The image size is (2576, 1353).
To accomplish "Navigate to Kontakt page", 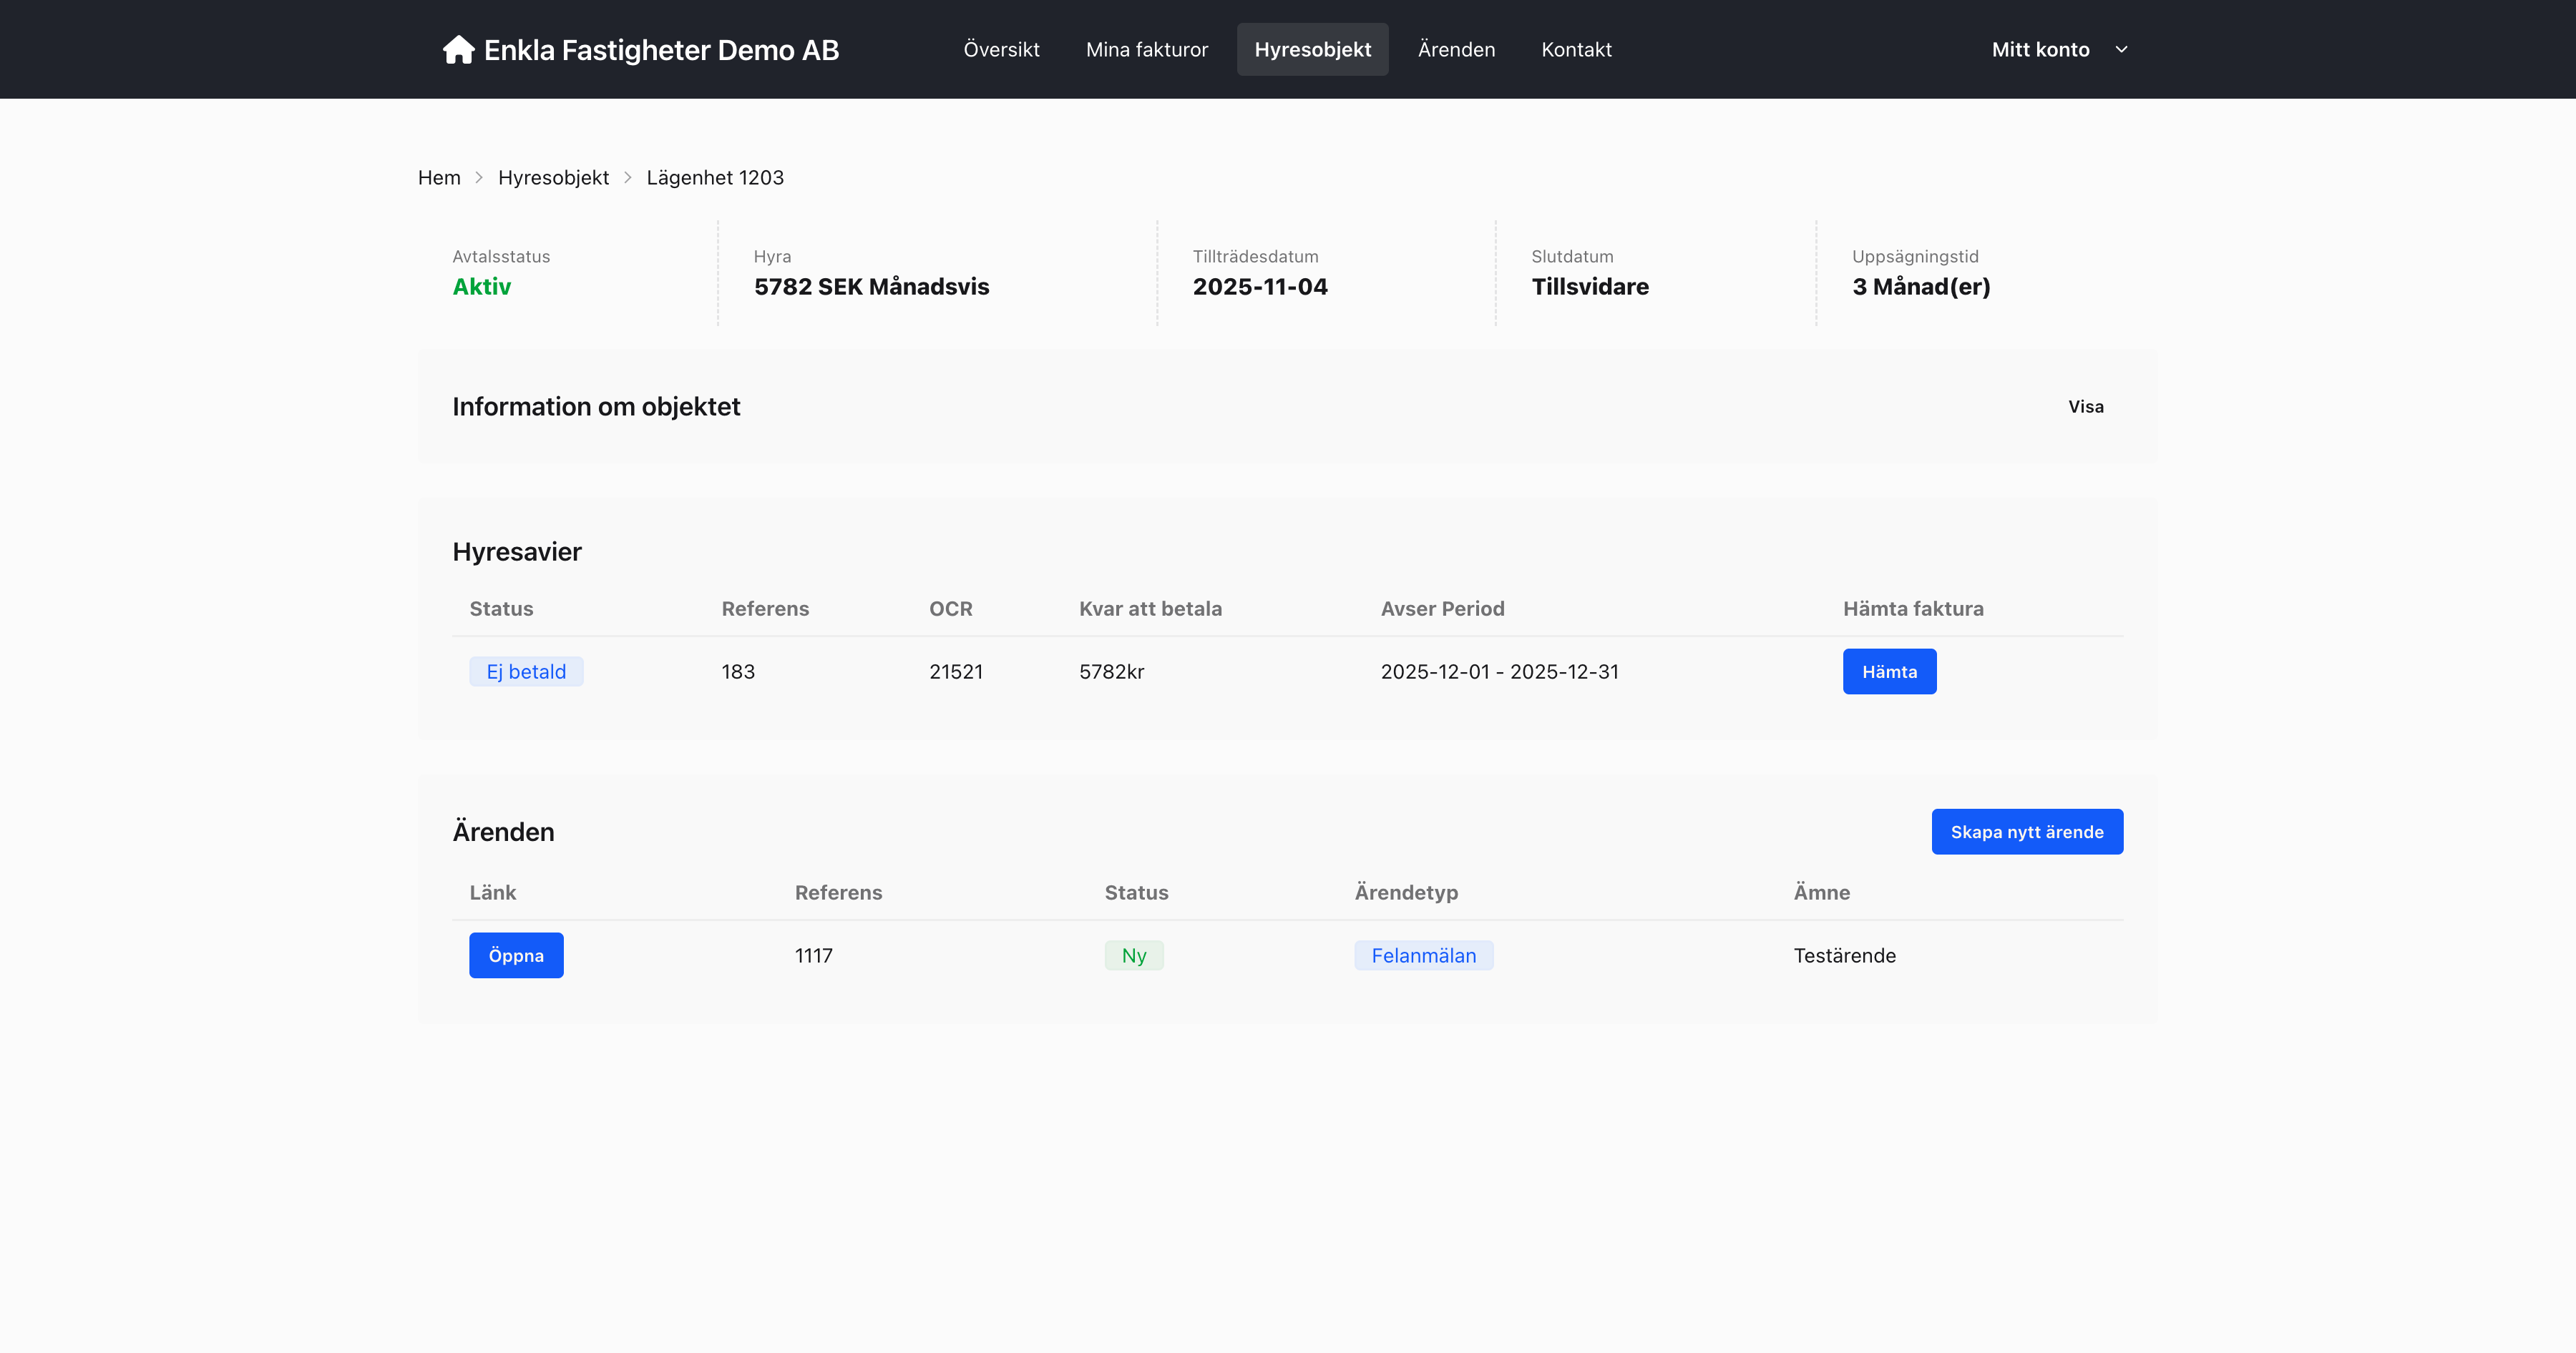I will pos(1576,49).
